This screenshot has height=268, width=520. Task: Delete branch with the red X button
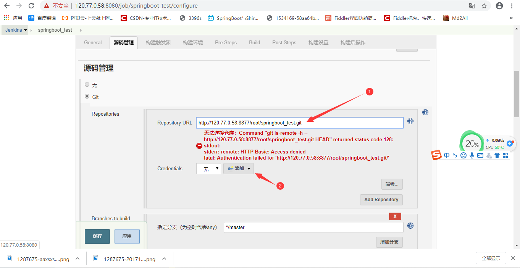[395, 216]
